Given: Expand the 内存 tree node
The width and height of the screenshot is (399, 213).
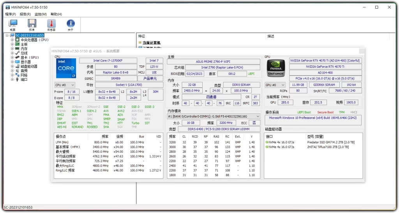Looking at the screenshot, I should click(x=12, y=49).
